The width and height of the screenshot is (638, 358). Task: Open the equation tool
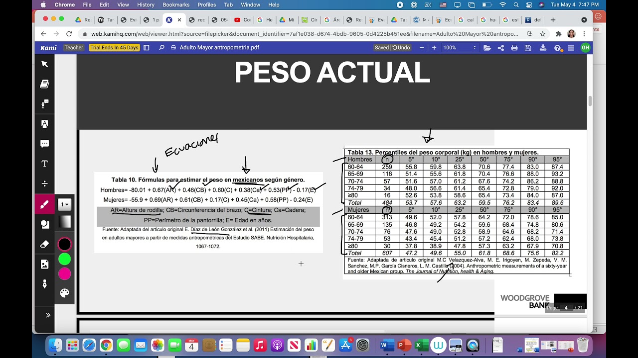pyautogui.click(x=44, y=183)
